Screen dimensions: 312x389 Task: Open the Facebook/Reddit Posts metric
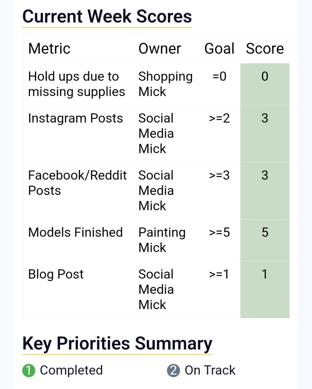[78, 183]
